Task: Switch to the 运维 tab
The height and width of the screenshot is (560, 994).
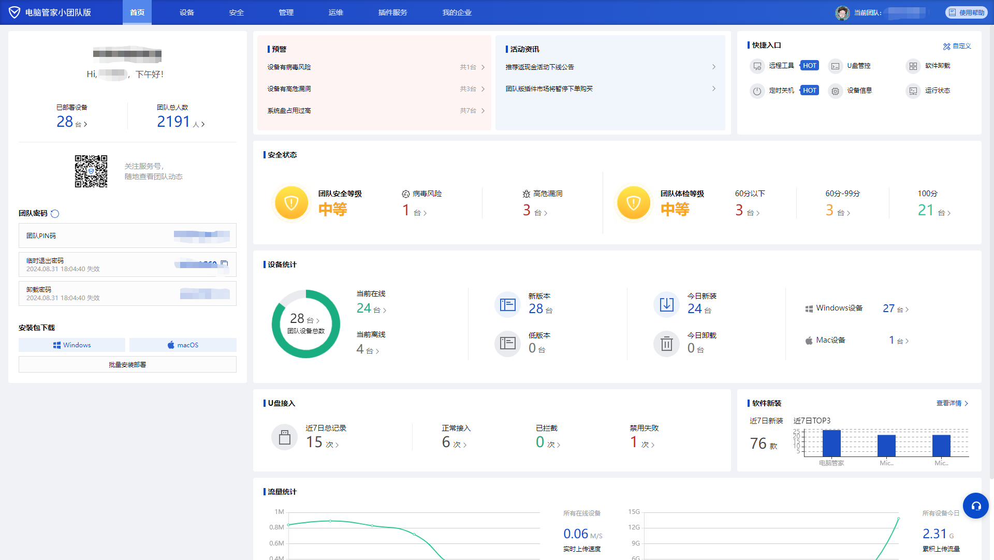Action: (335, 12)
